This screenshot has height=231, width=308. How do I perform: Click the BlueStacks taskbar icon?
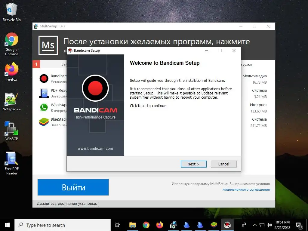[x=214, y=225]
